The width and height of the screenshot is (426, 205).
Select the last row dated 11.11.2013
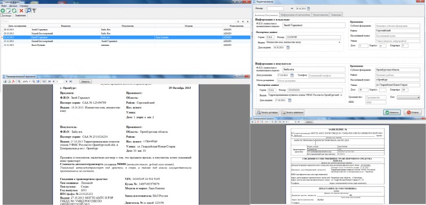pyautogui.click(x=127, y=45)
